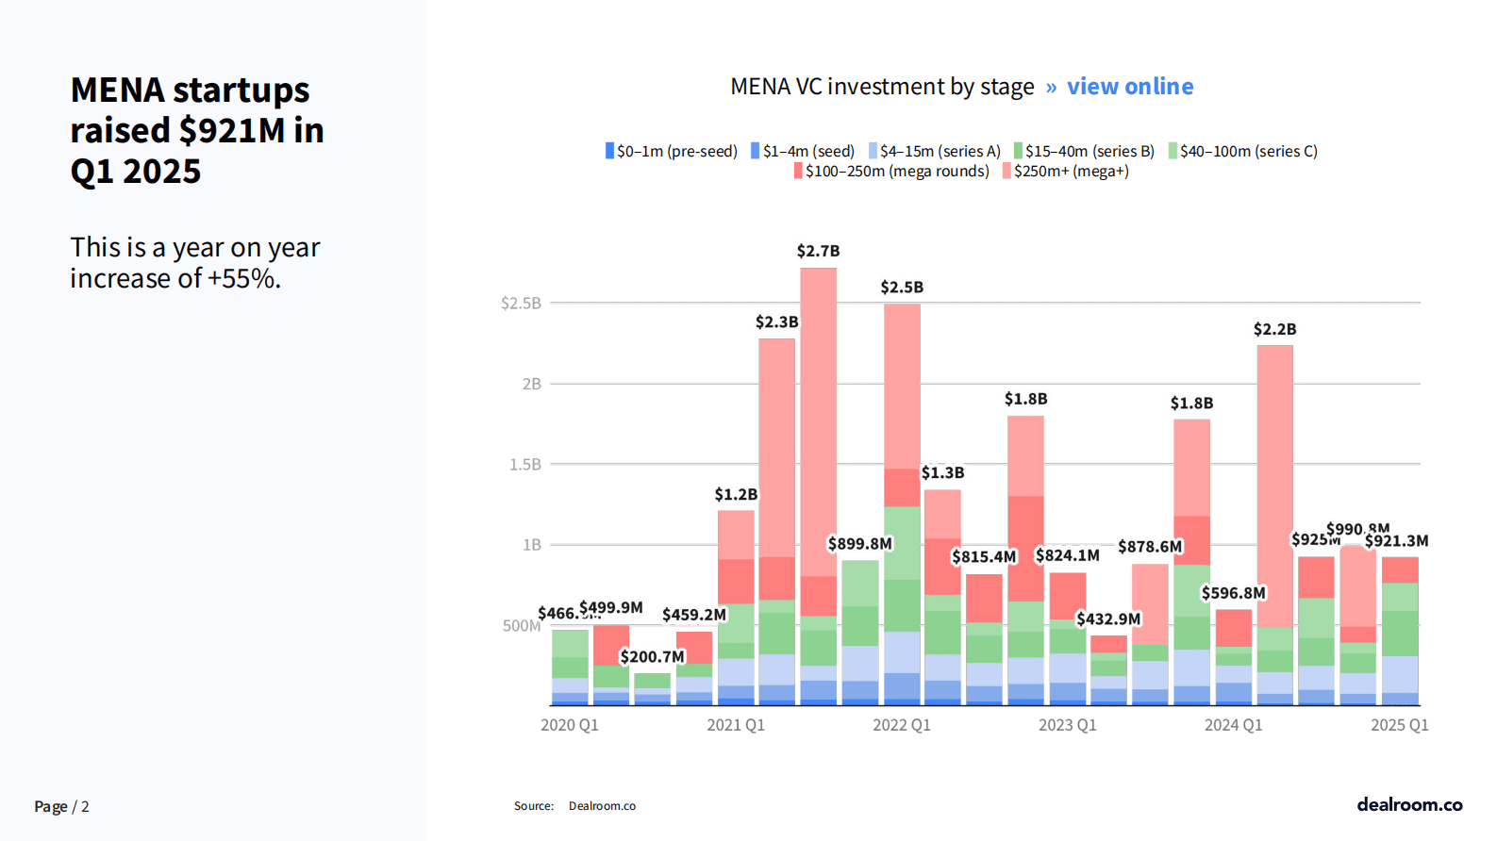This screenshot has height=841, width=1497.
Task: Select the $921.3M bar for 2025 Q1
Action: click(x=1400, y=631)
